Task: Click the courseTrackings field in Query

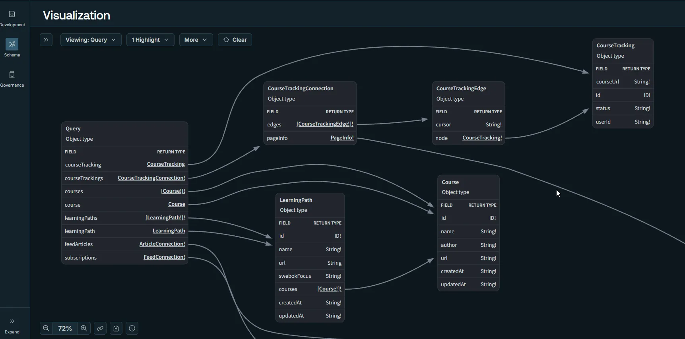Action: coord(124,178)
